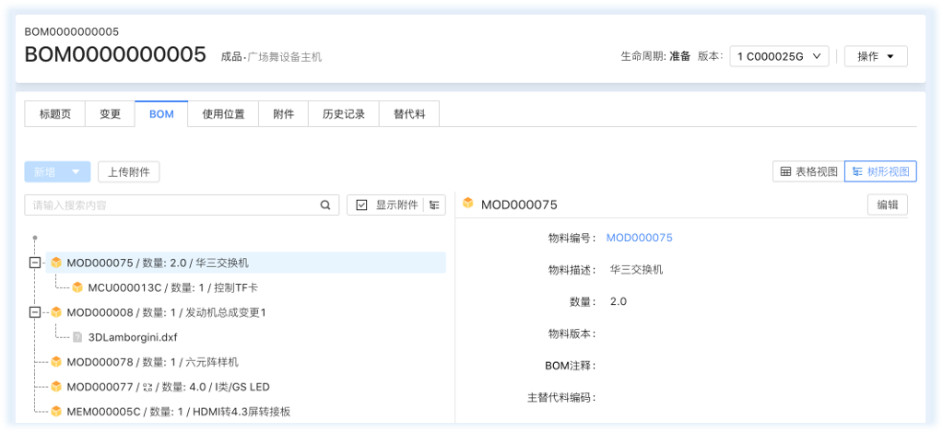This screenshot has width=943, height=433.
Task: Click the 成品·广场舞设备主机 subtitle
Action: pyautogui.click(x=271, y=57)
